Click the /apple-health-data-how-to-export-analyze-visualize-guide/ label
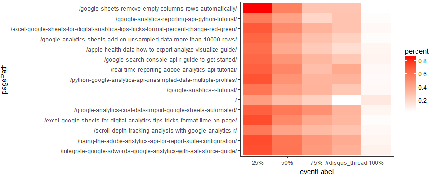The height and width of the screenshot is (176, 429). tap(161, 49)
